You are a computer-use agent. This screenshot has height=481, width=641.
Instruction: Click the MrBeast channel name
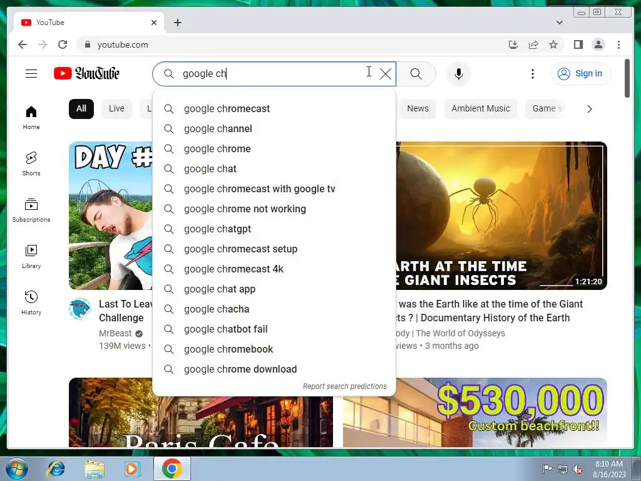(x=115, y=333)
